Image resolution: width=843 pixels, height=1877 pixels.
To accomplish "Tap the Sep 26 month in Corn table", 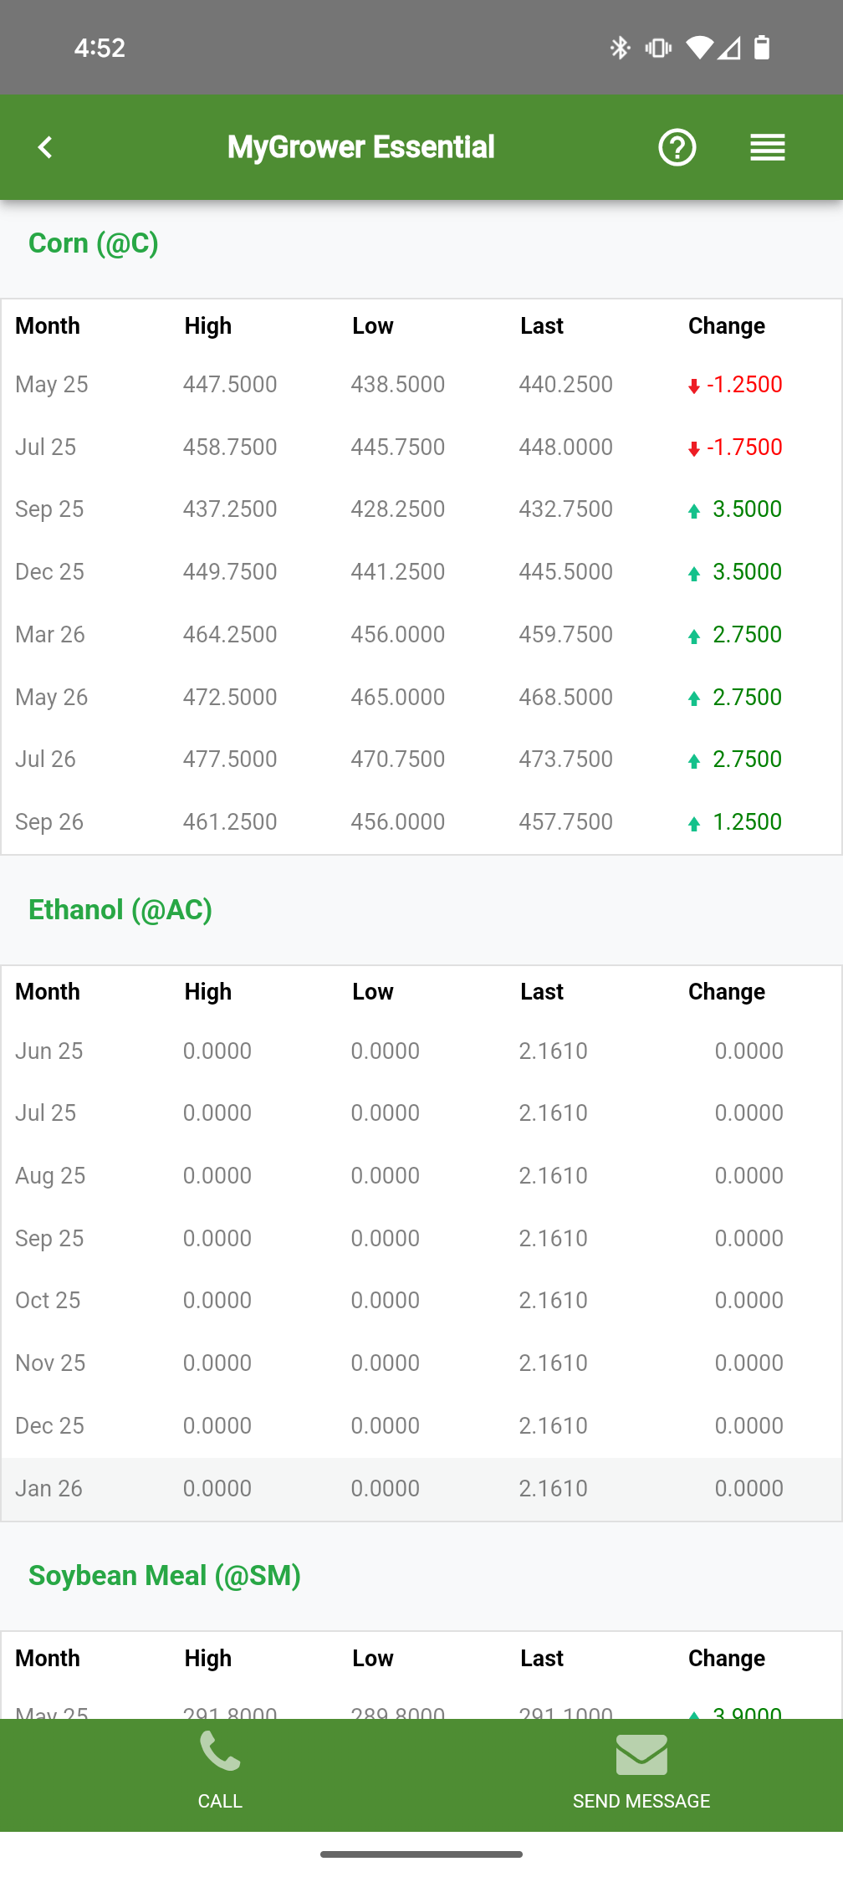I will coord(49,821).
